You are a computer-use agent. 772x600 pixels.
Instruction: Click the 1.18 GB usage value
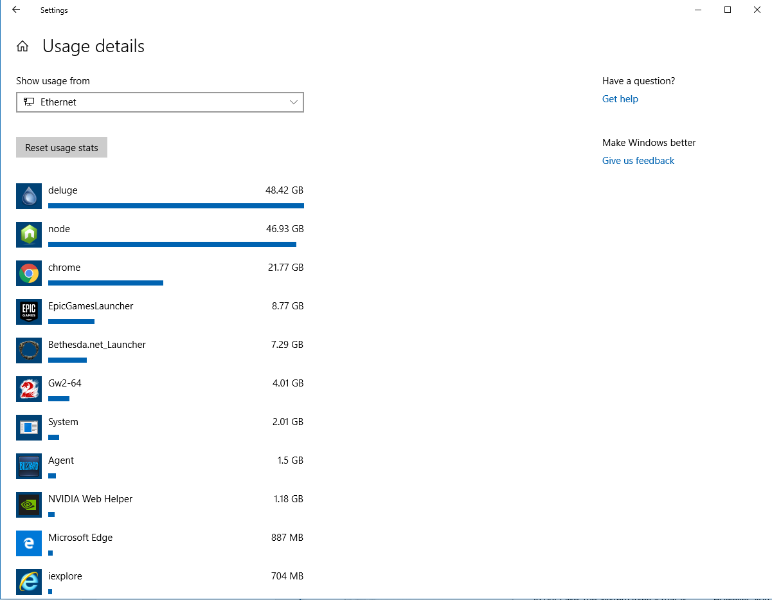289,499
